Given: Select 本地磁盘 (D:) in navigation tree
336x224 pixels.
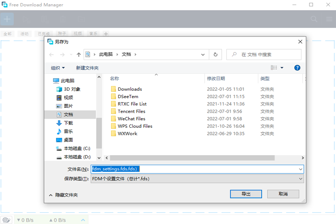Looking at the screenshot, I should [x=73, y=157].
